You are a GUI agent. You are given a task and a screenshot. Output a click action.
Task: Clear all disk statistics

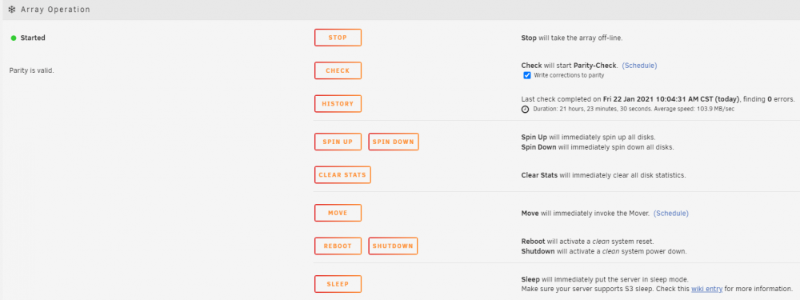342,175
